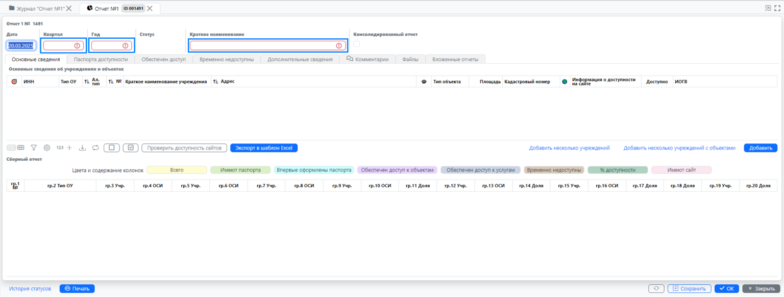Screen dimensions: 784x297
Task: Click the download icon in grid toolbar
Action: [x=82, y=148]
